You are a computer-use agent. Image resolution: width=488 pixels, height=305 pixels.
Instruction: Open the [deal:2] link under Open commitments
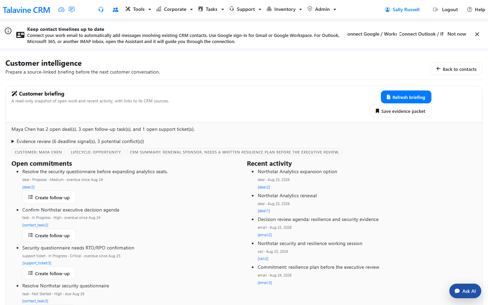coord(28,187)
